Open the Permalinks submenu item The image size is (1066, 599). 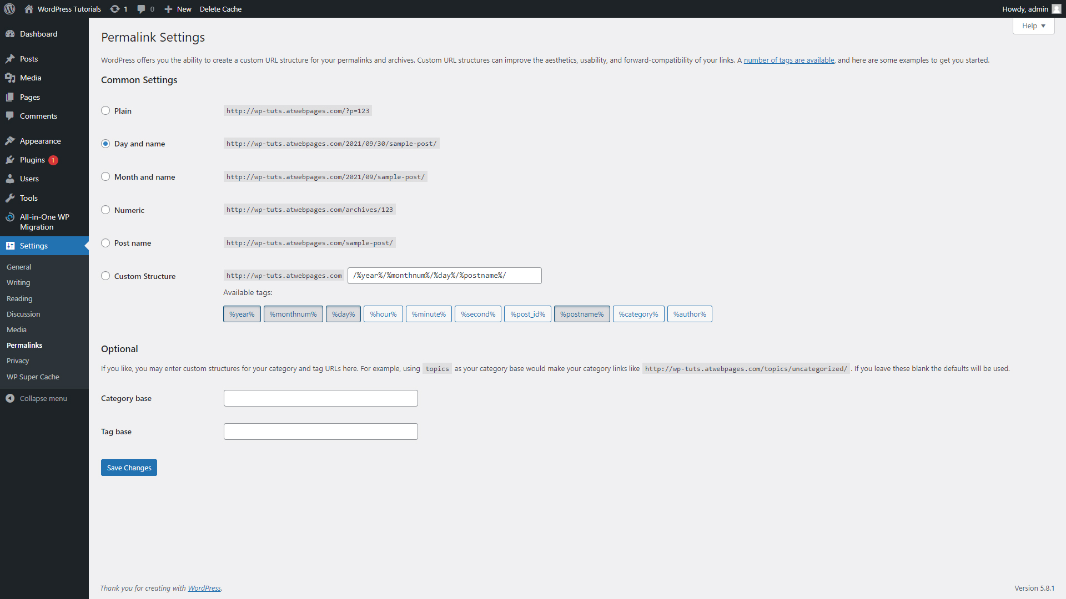click(24, 345)
